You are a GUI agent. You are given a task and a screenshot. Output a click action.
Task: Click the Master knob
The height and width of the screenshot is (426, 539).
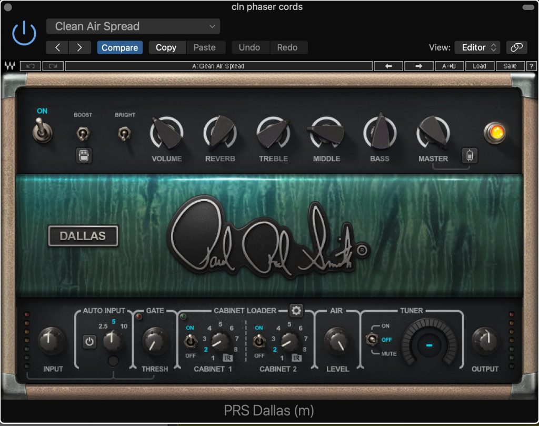(433, 133)
